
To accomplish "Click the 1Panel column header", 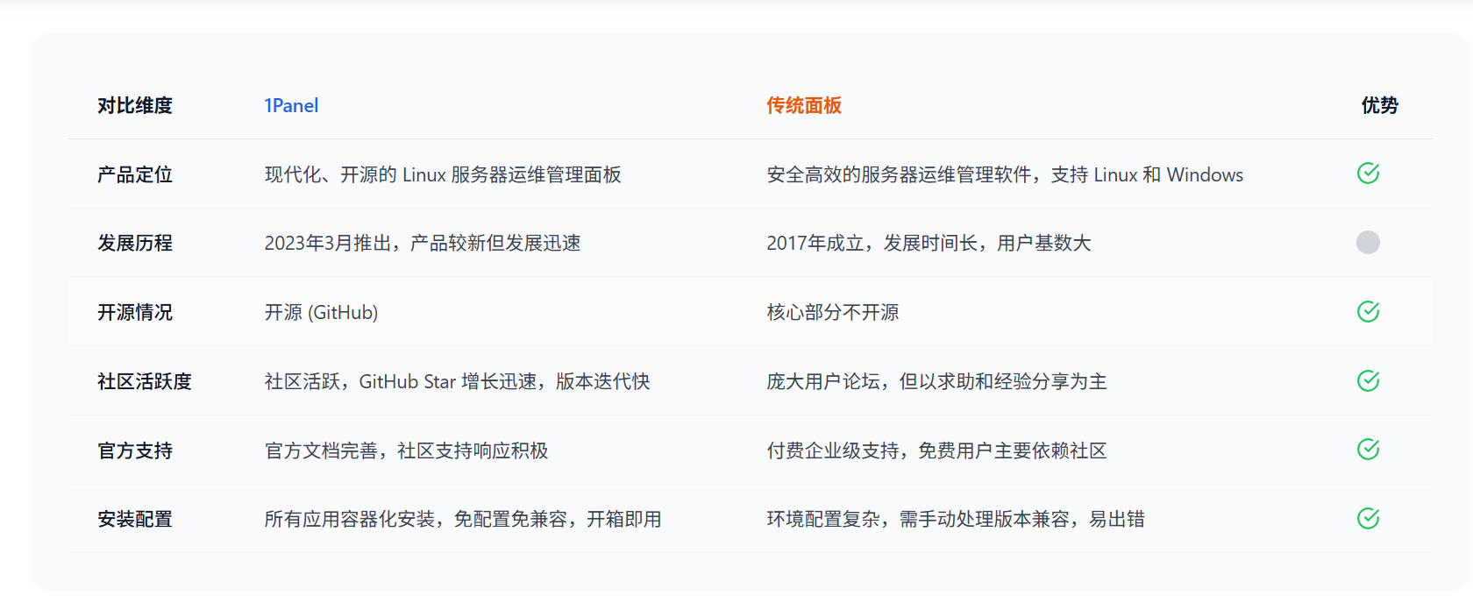I will tap(291, 106).
